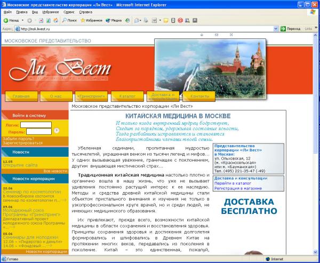Open the Назад history dropdown arrow
This screenshot has width=320, height=263.
(x=22, y=20)
